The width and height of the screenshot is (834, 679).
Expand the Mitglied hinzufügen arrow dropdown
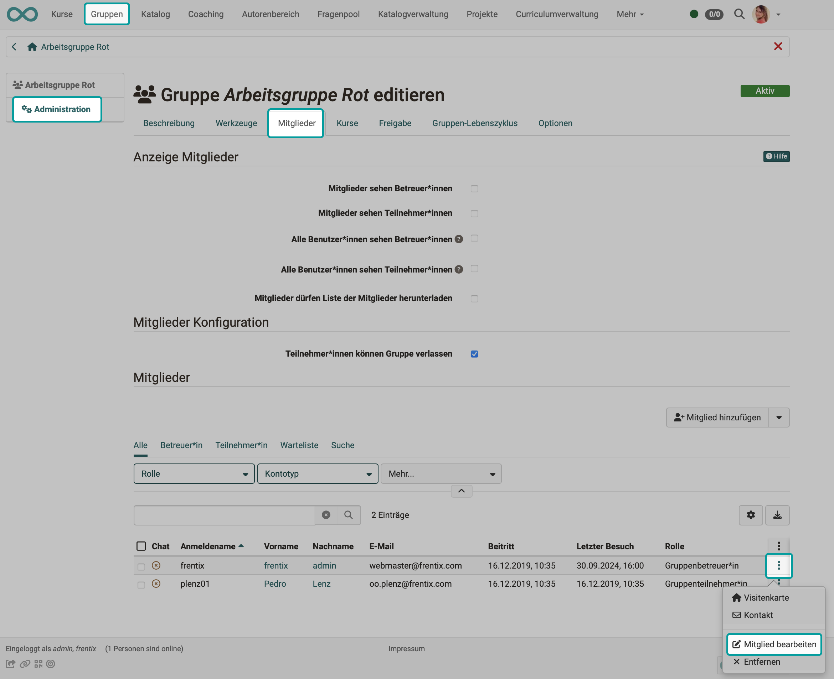[x=779, y=417]
